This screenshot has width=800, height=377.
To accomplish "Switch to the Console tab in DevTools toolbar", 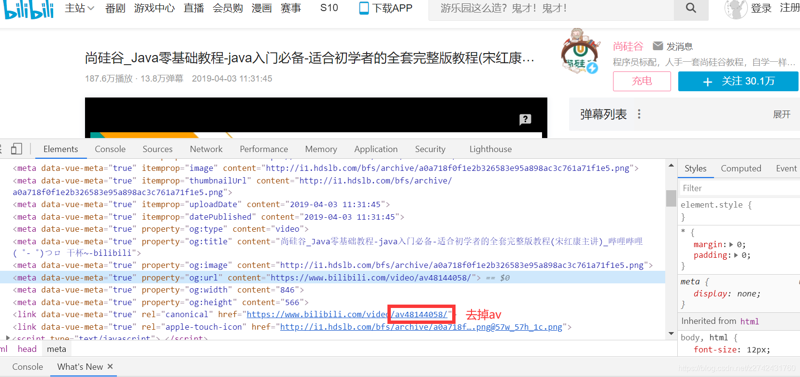I will point(110,149).
